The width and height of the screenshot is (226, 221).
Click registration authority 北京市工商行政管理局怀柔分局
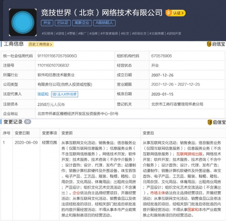[x=177, y=104]
